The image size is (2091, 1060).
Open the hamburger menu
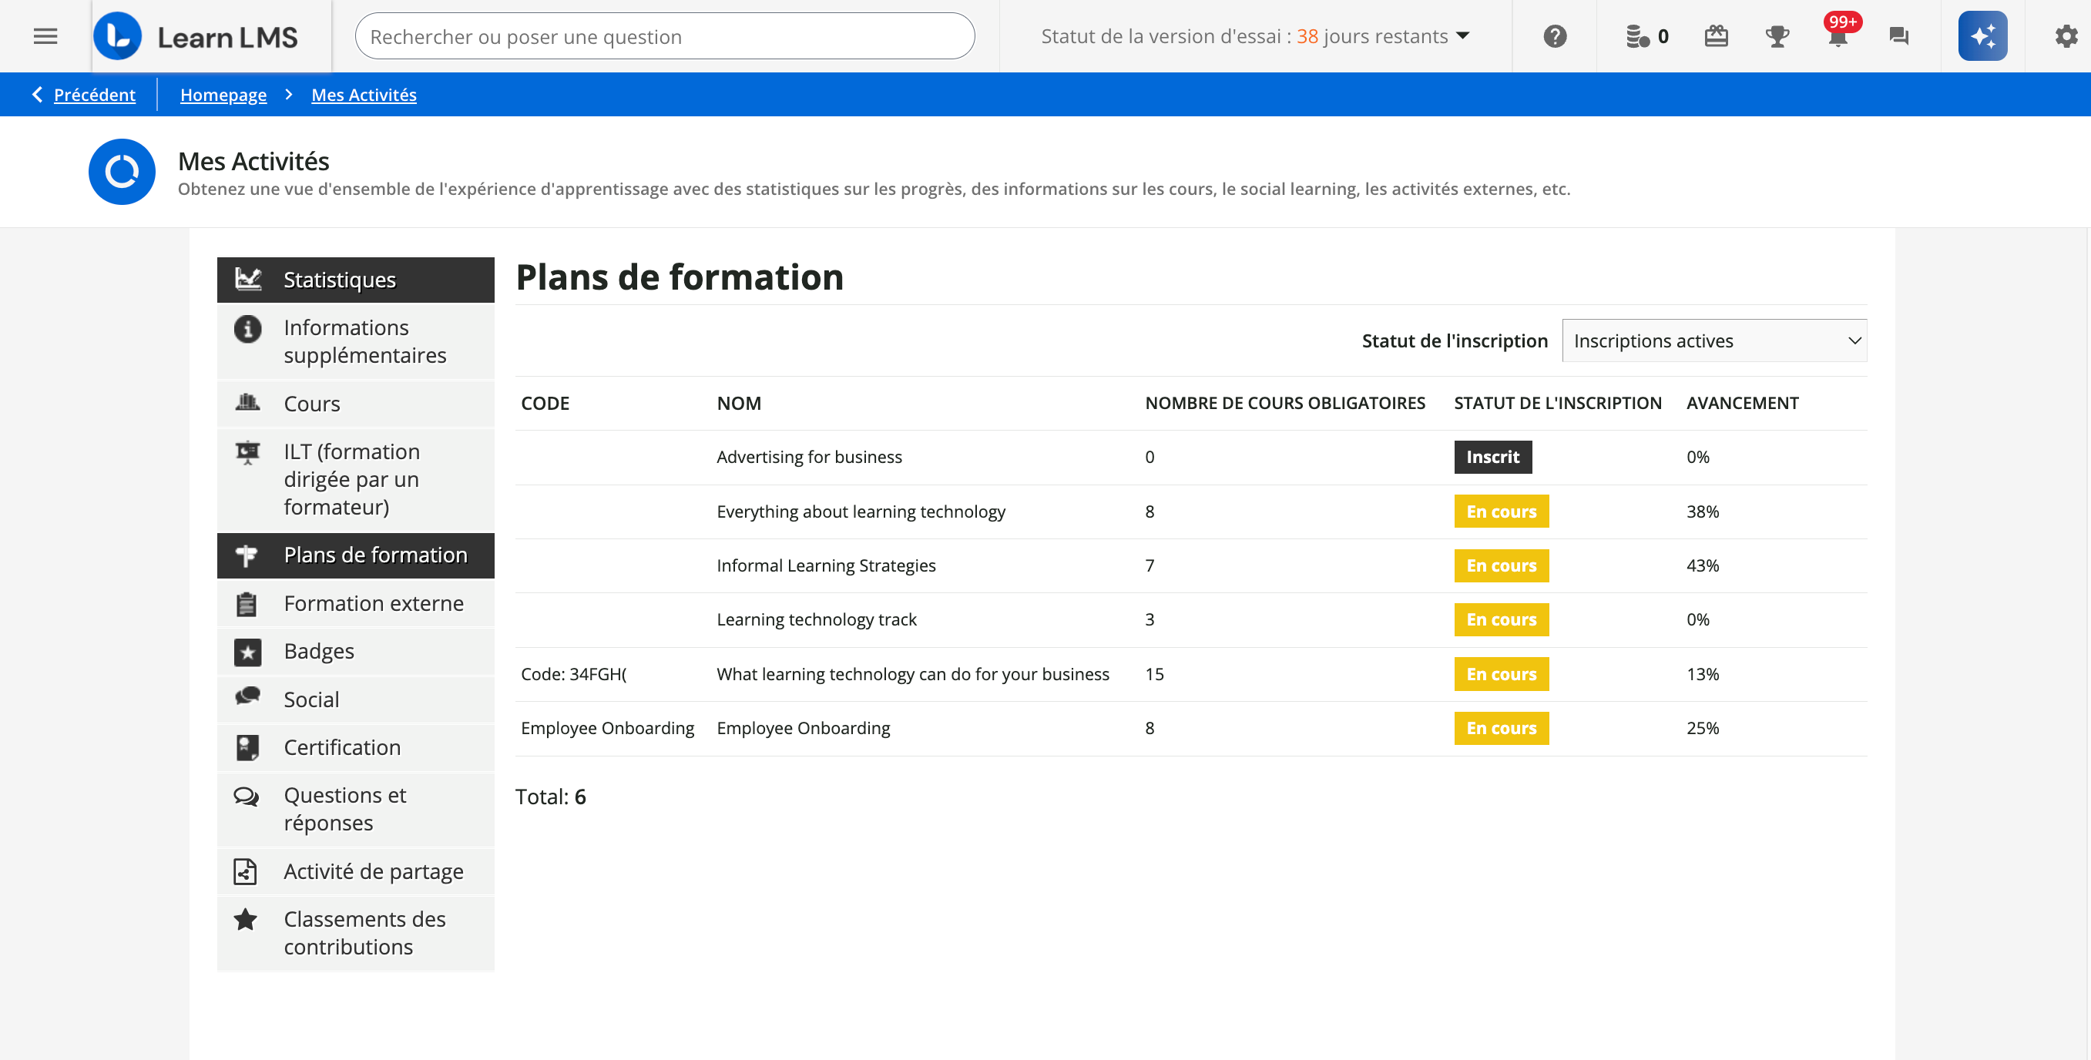coord(45,35)
